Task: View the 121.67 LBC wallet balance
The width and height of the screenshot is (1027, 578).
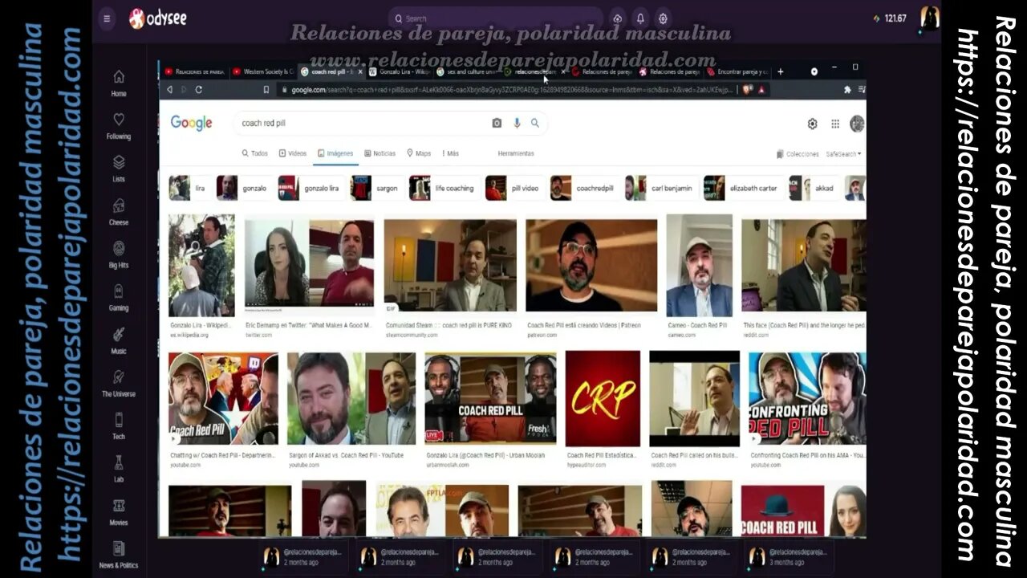Action: [x=890, y=18]
